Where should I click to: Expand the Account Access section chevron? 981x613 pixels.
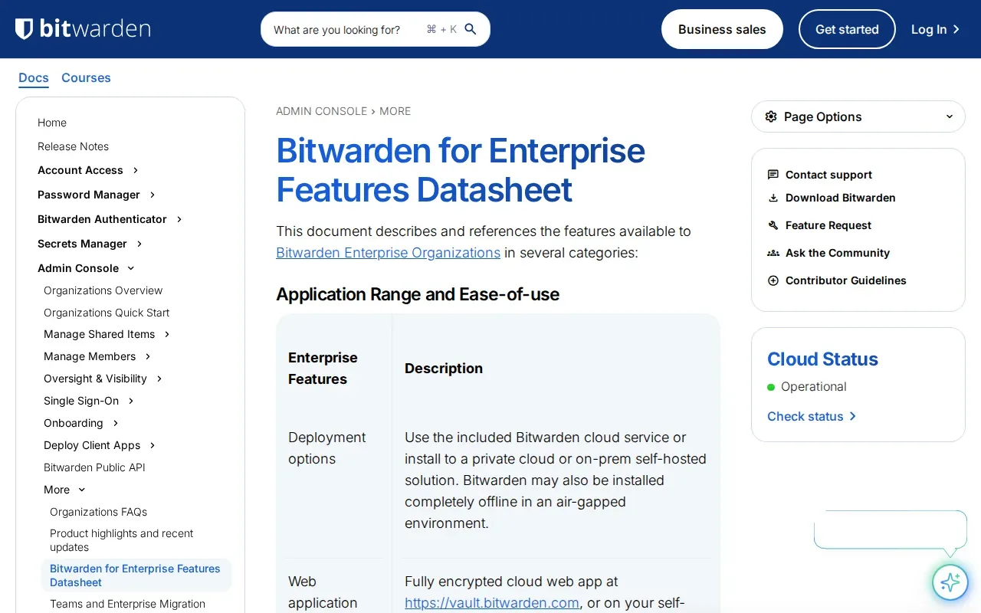136,170
